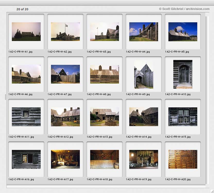
Task: Click the file name 1A2-C-PR-H-A8.jpg
Action: (99, 94)
